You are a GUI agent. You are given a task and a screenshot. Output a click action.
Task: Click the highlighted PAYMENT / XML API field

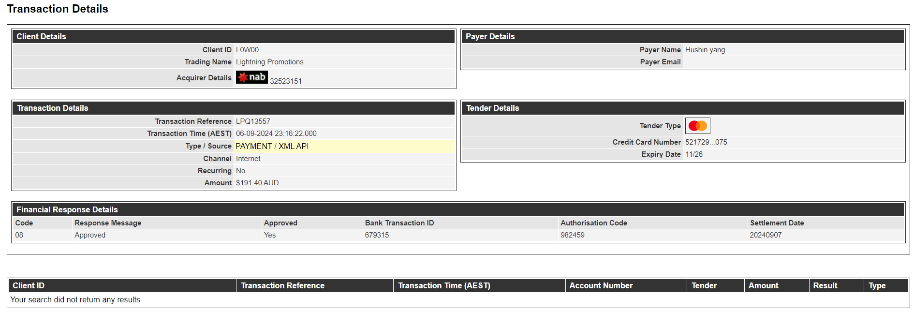pos(344,146)
